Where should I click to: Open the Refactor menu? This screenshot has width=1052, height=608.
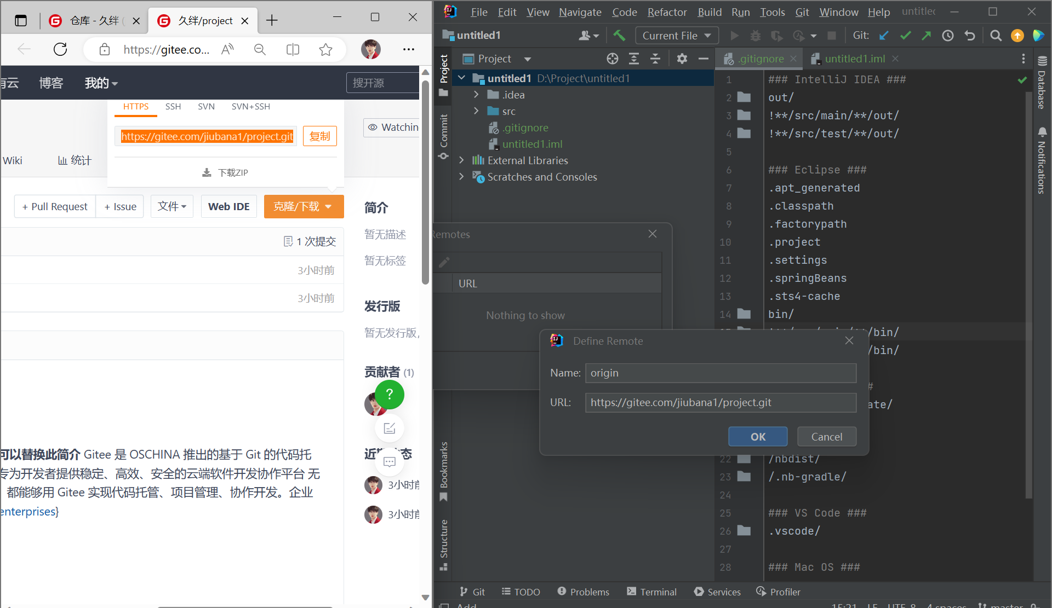pos(667,12)
